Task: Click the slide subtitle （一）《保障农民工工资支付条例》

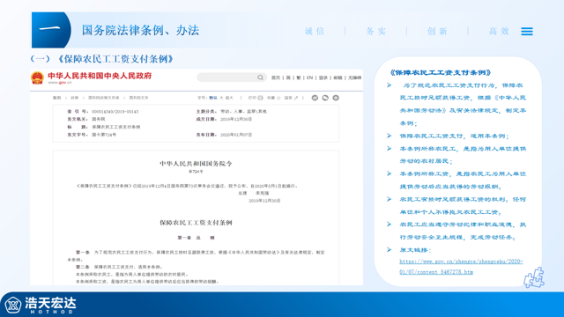Action: (102, 59)
